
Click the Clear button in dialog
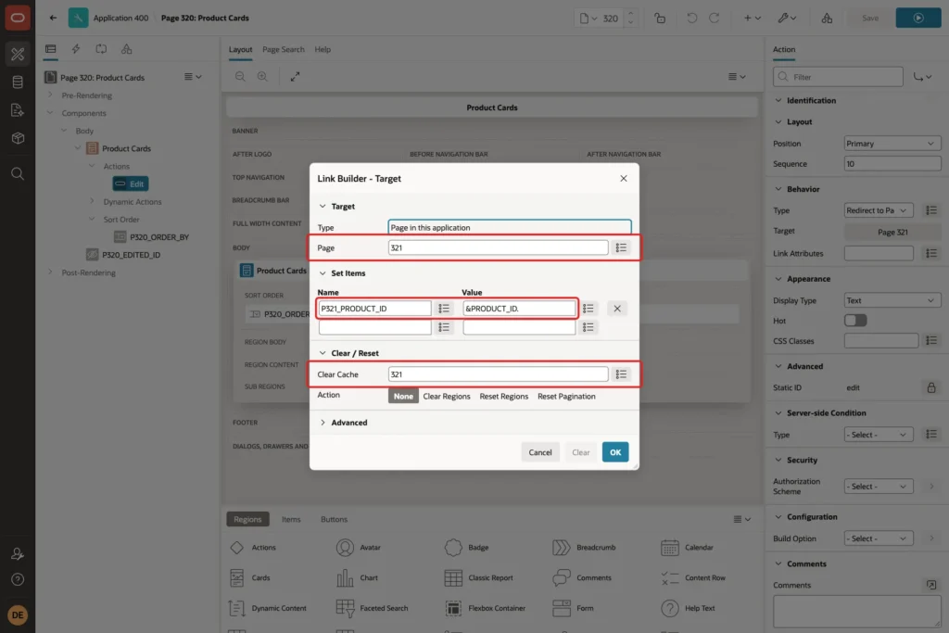click(580, 452)
